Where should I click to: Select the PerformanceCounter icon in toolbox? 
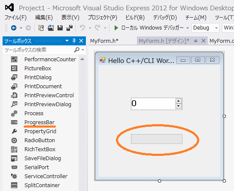click(14, 60)
